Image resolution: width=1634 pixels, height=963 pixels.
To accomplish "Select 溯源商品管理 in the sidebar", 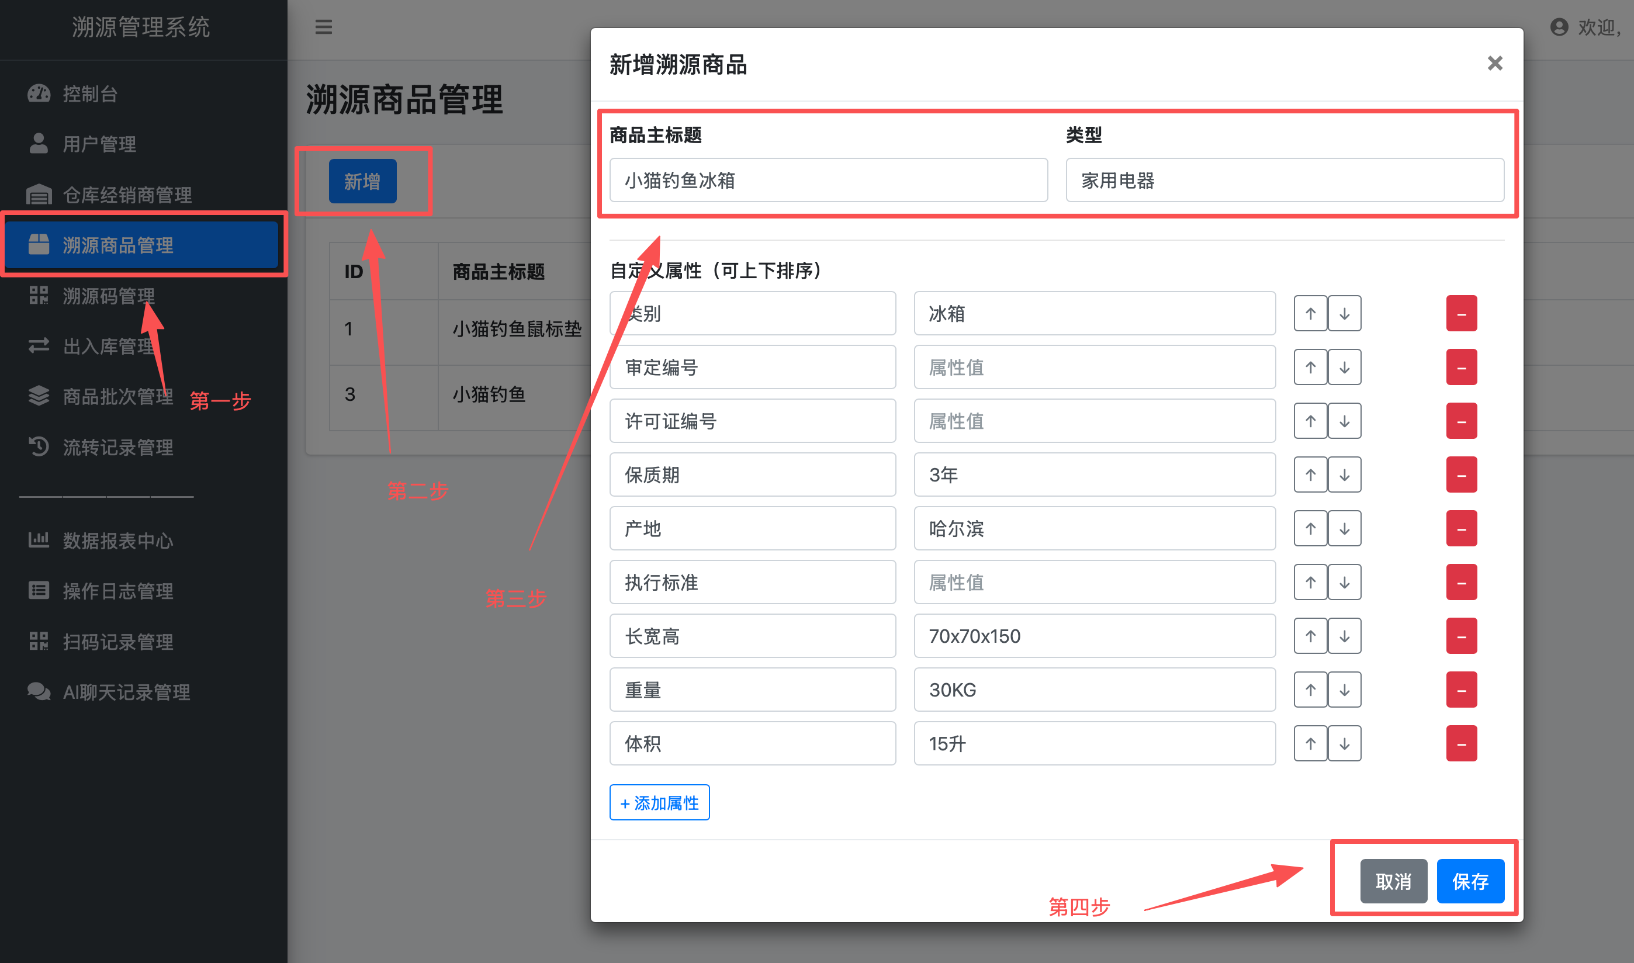I will coord(141,245).
